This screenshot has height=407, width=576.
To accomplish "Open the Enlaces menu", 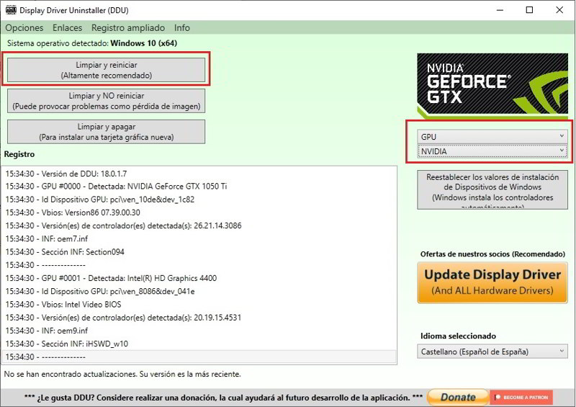I will pos(68,27).
